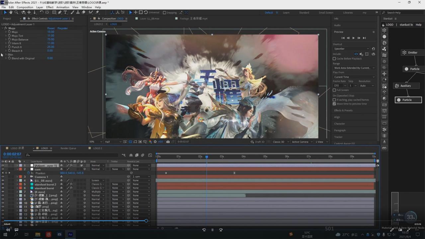Viewport: 425px width, 239px height.
Task: Open the Effects & Presets panel
Action: (x=343, y=110)
